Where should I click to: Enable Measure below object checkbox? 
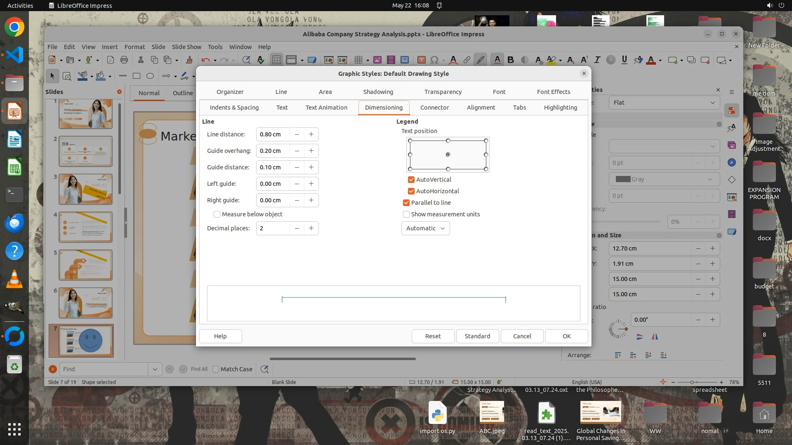[217, 214]
